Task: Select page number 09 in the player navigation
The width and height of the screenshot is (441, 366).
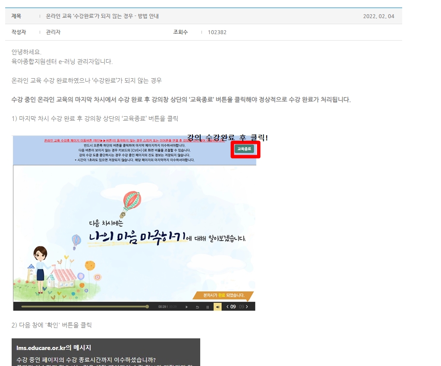Action: tap(233, 307)
